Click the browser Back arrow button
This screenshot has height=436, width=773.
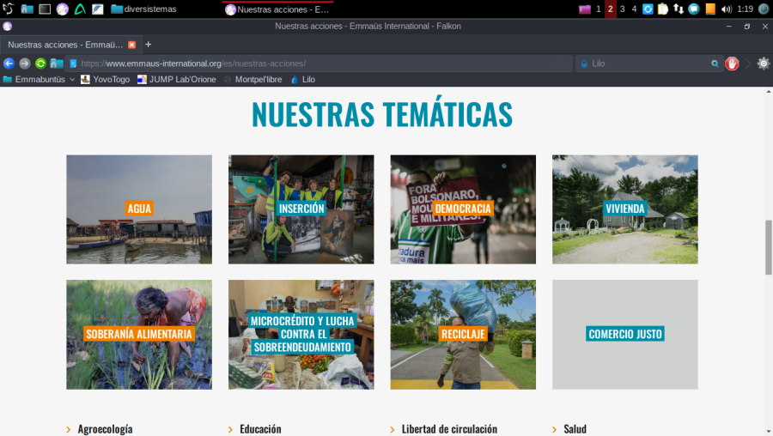(x=9, y=64)
